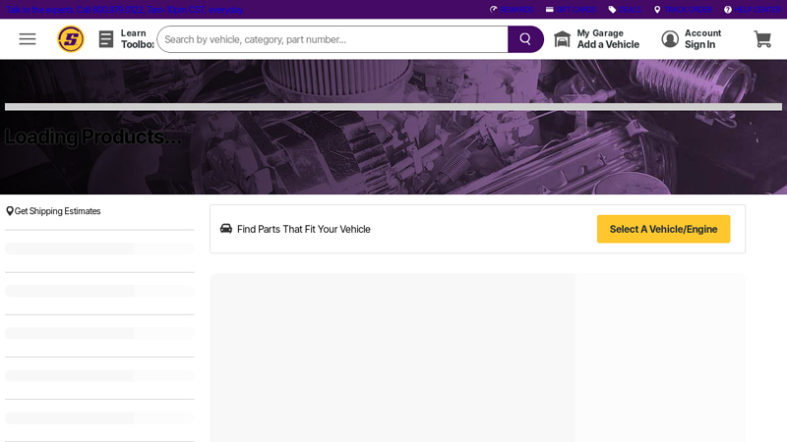Click the Speedway Motors logo

(x=71, y=39)
